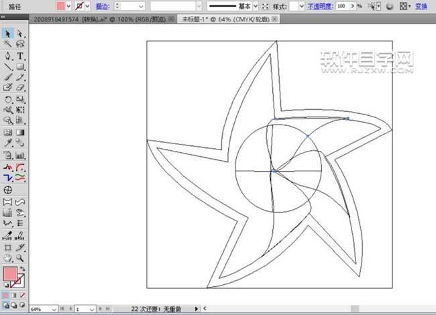Select the Artboard tool
The height and width of the screenshot is (315, 436).
coord(7,247)
